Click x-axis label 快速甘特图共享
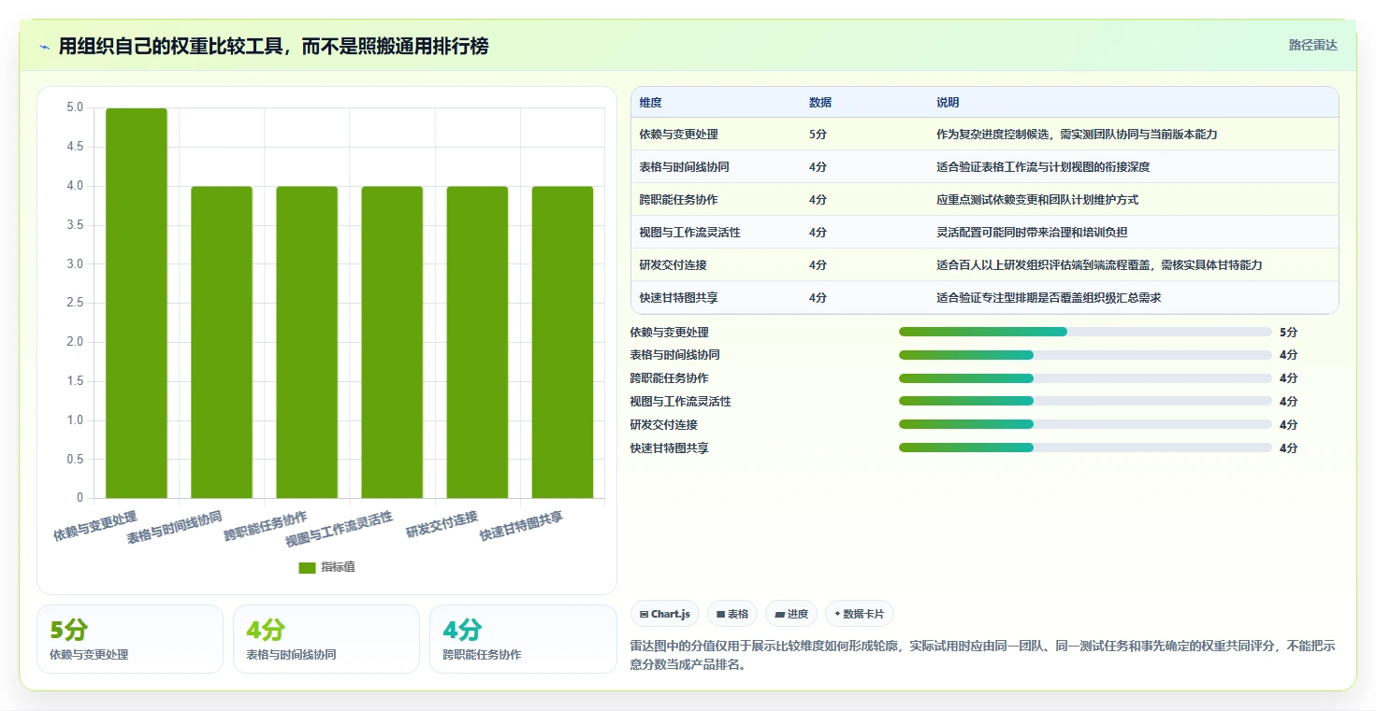Image resolution: width=1376 pixels, height=711 pixels. coord(521,527)
